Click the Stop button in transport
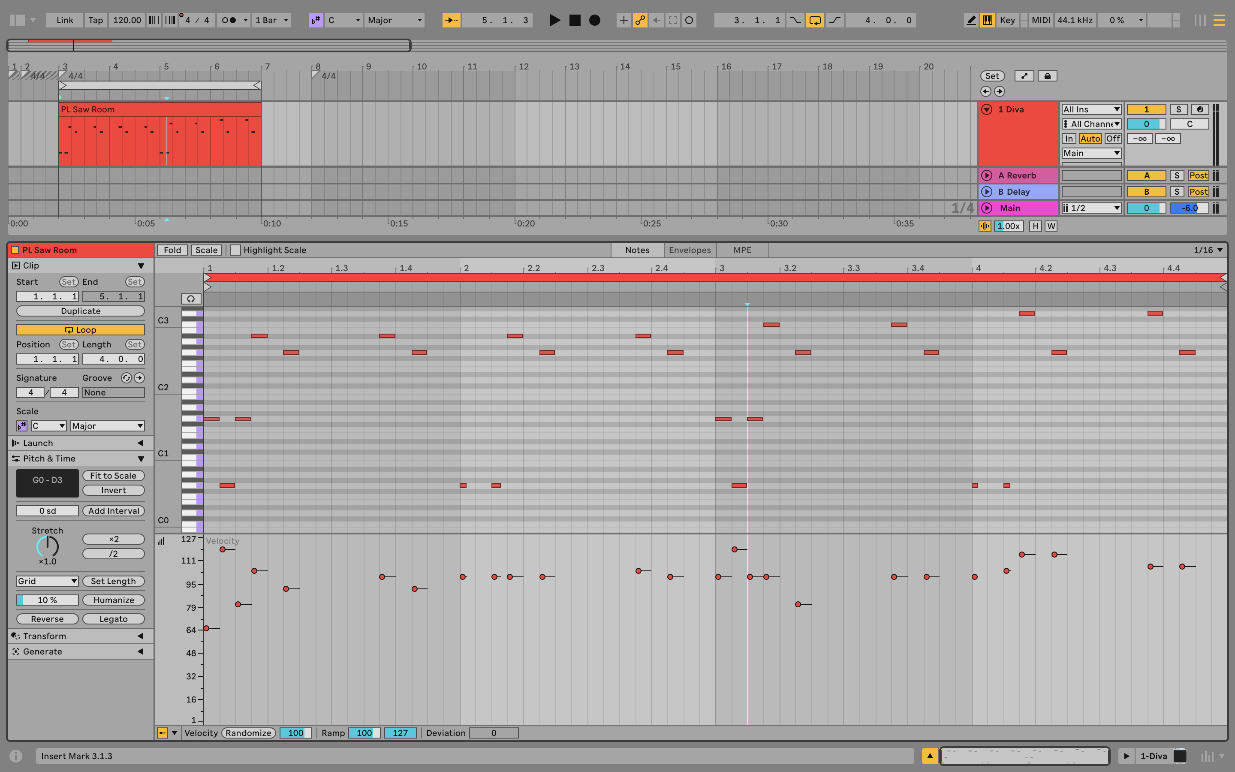Image resolution: width=1235 pixels, height=772 pixels. tap(575, 21)
